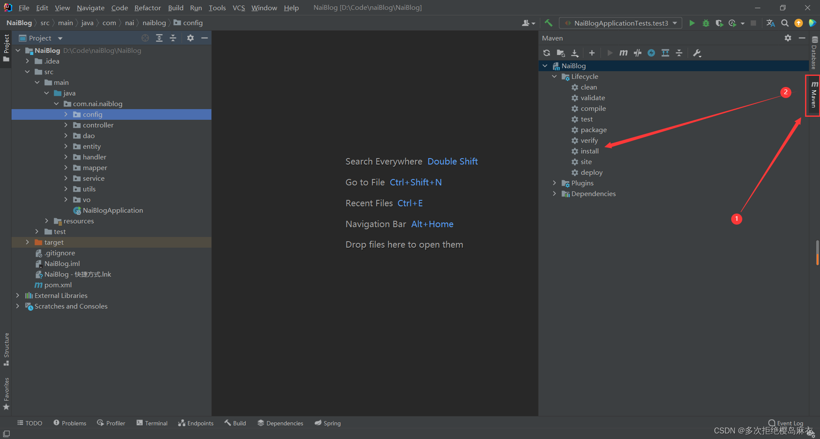Click the translation icon in the top toolbar

tap(770, 23)
